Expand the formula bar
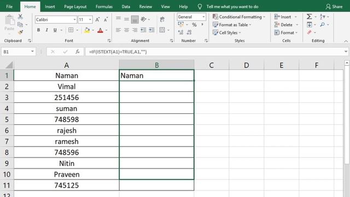350x197 pixels. (346, 51)
